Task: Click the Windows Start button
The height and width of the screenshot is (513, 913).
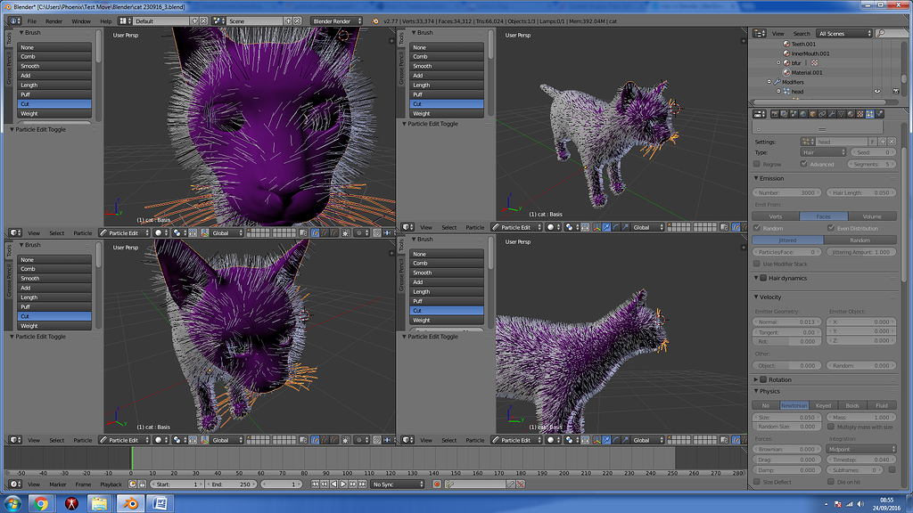Action: (x=12, y=503)
